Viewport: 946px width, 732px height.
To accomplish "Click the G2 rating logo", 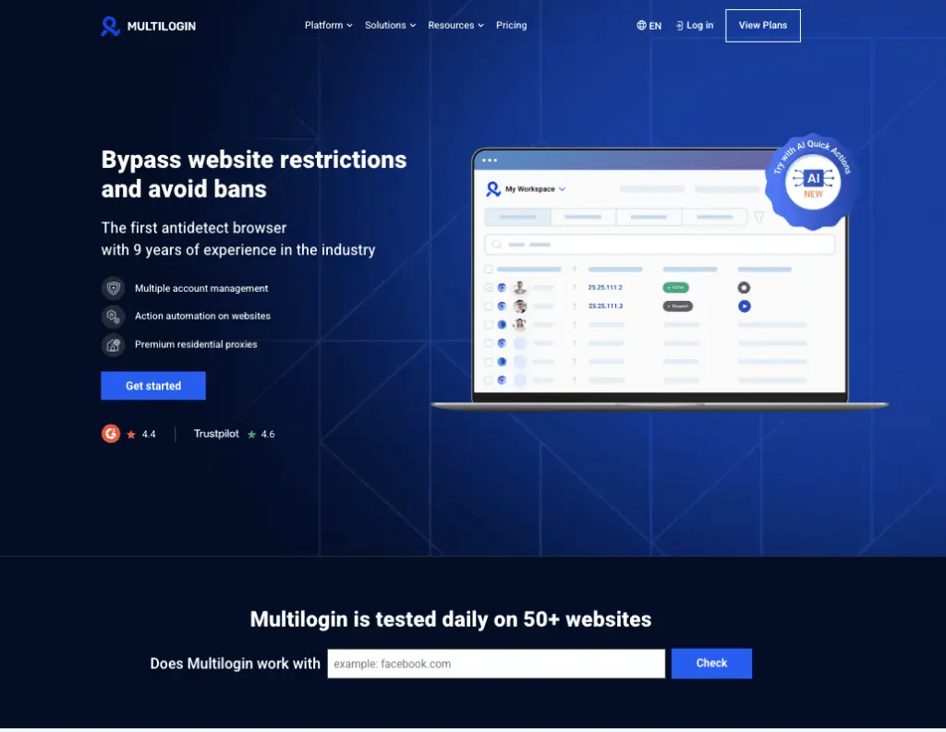I will [x=111, y=434].
